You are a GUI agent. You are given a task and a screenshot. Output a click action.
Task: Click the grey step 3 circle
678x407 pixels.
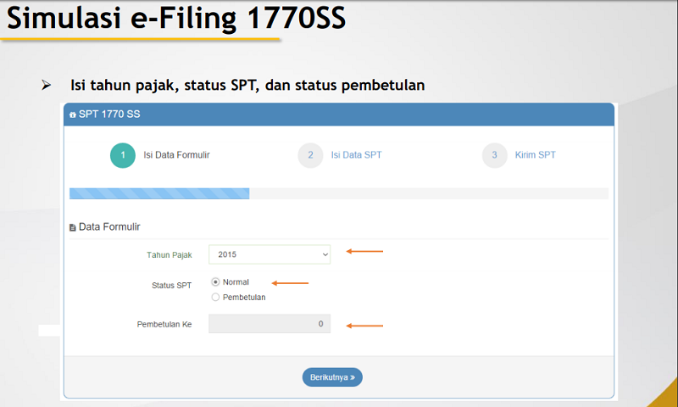tap(494, 155)
